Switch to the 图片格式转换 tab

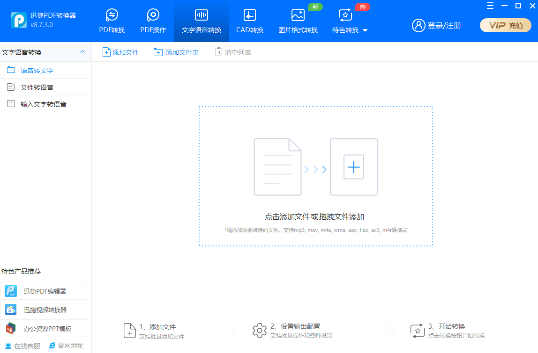pos(298,21)
